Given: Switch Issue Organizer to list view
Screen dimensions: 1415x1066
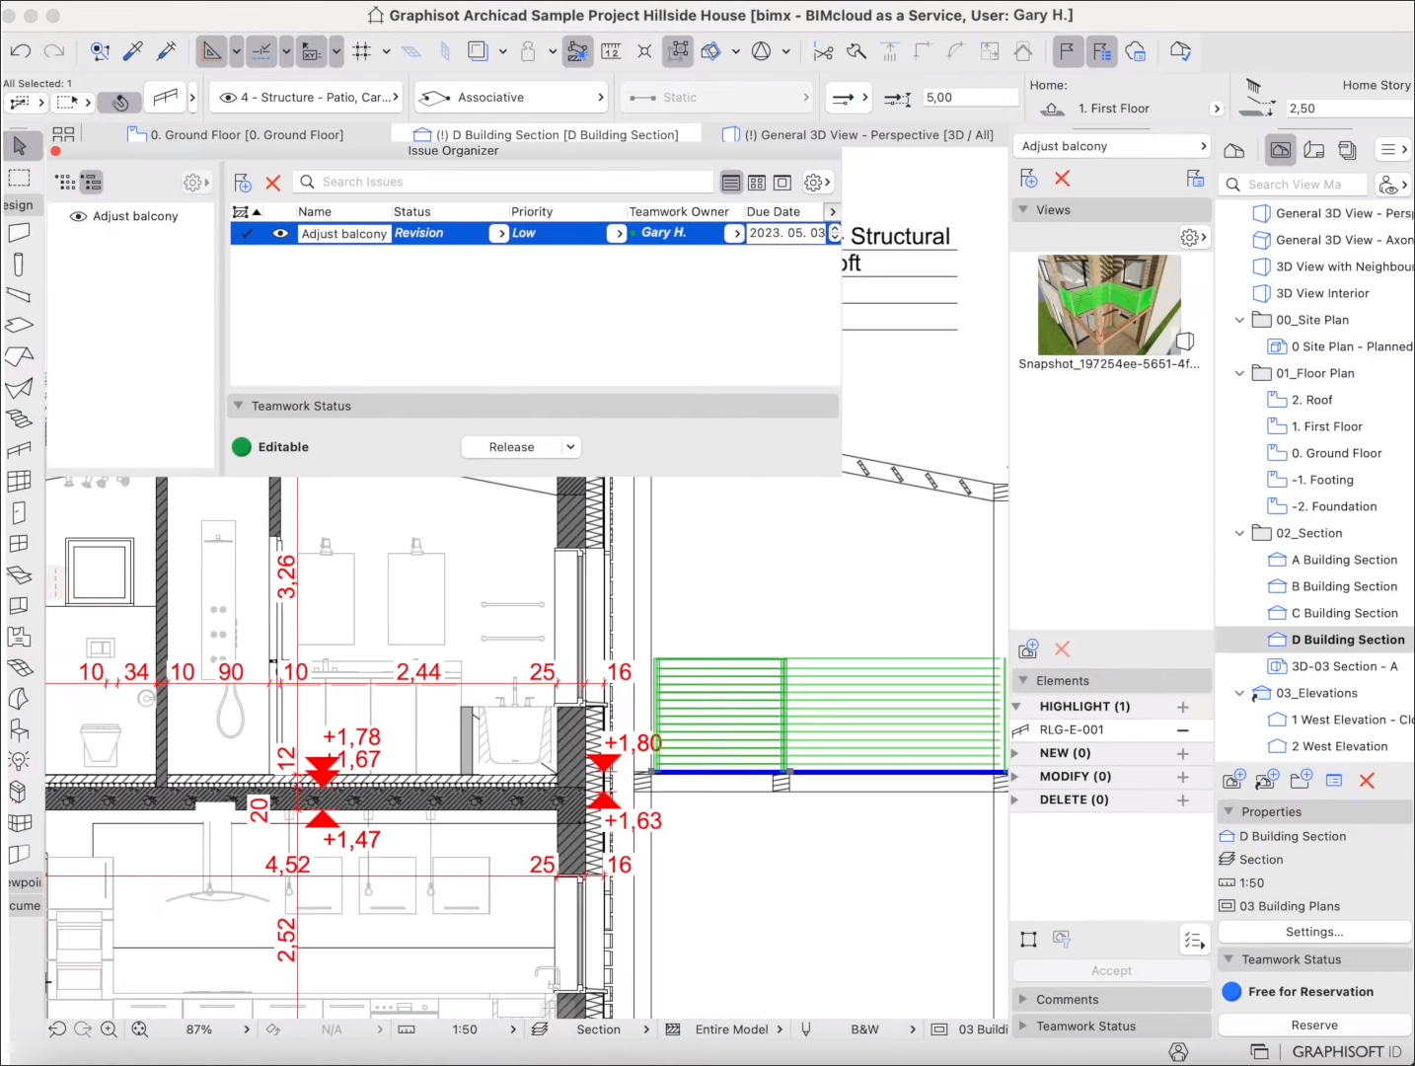Looking at the screenshot, I should click(x=731, y=183).
